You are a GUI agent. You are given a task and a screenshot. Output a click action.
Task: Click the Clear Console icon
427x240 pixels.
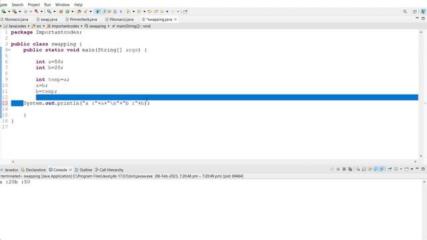pos(358,169)
